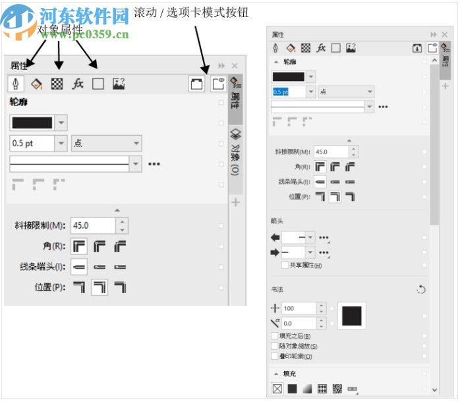This screenshot has height=402, width=460.
Task: Click the scroll mode download-arrow button in right panel
Action: coord(417,48)
